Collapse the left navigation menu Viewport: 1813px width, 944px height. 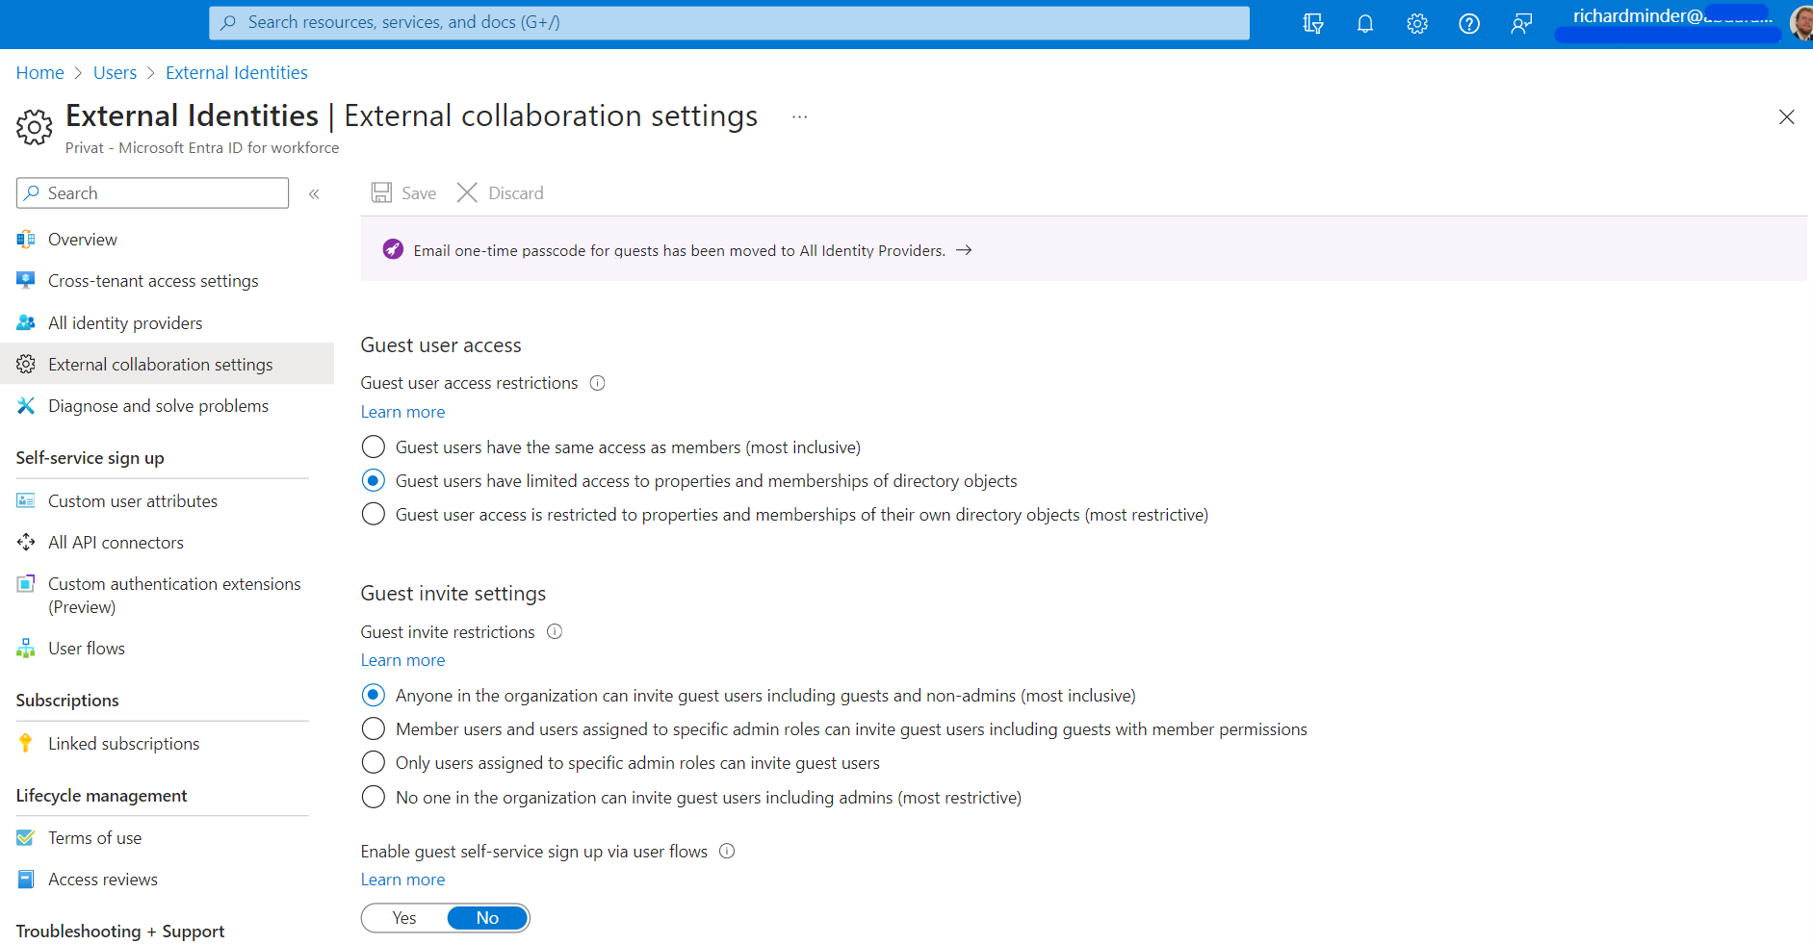pos(314,193)
